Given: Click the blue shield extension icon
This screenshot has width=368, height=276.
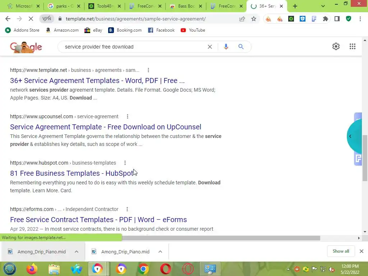Looking at the screenshot, I should [303, 19].
